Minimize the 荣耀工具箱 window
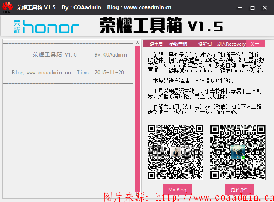Image resolution: width=274 pixels, height=202 pixels. pos(240,7)
